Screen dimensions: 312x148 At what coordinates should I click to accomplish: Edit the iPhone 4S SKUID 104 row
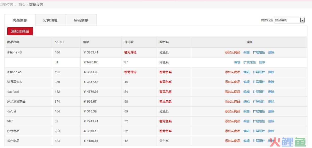(247, 52)
